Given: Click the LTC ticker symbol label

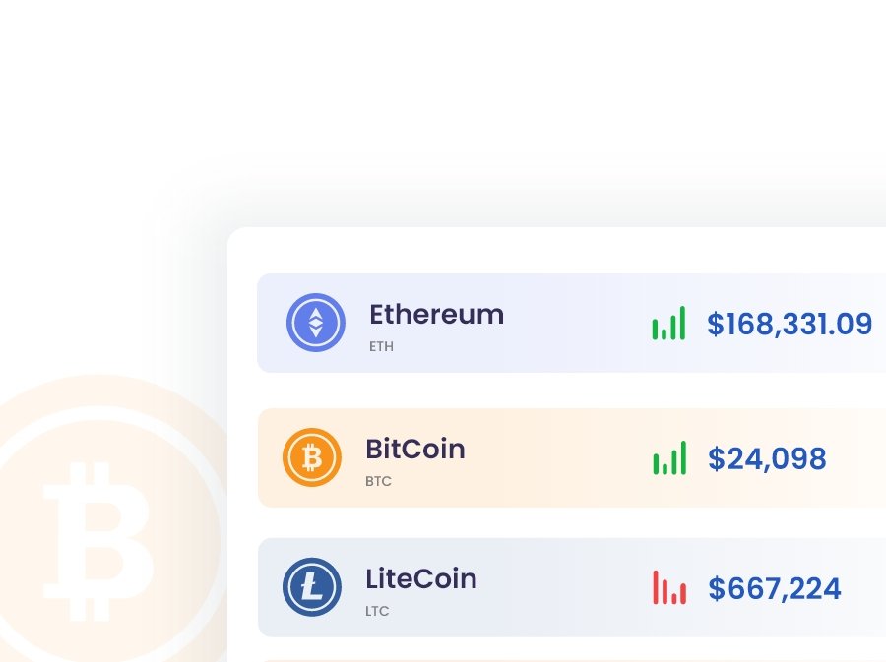Looking at the screenshot, I should pos(377,611).
